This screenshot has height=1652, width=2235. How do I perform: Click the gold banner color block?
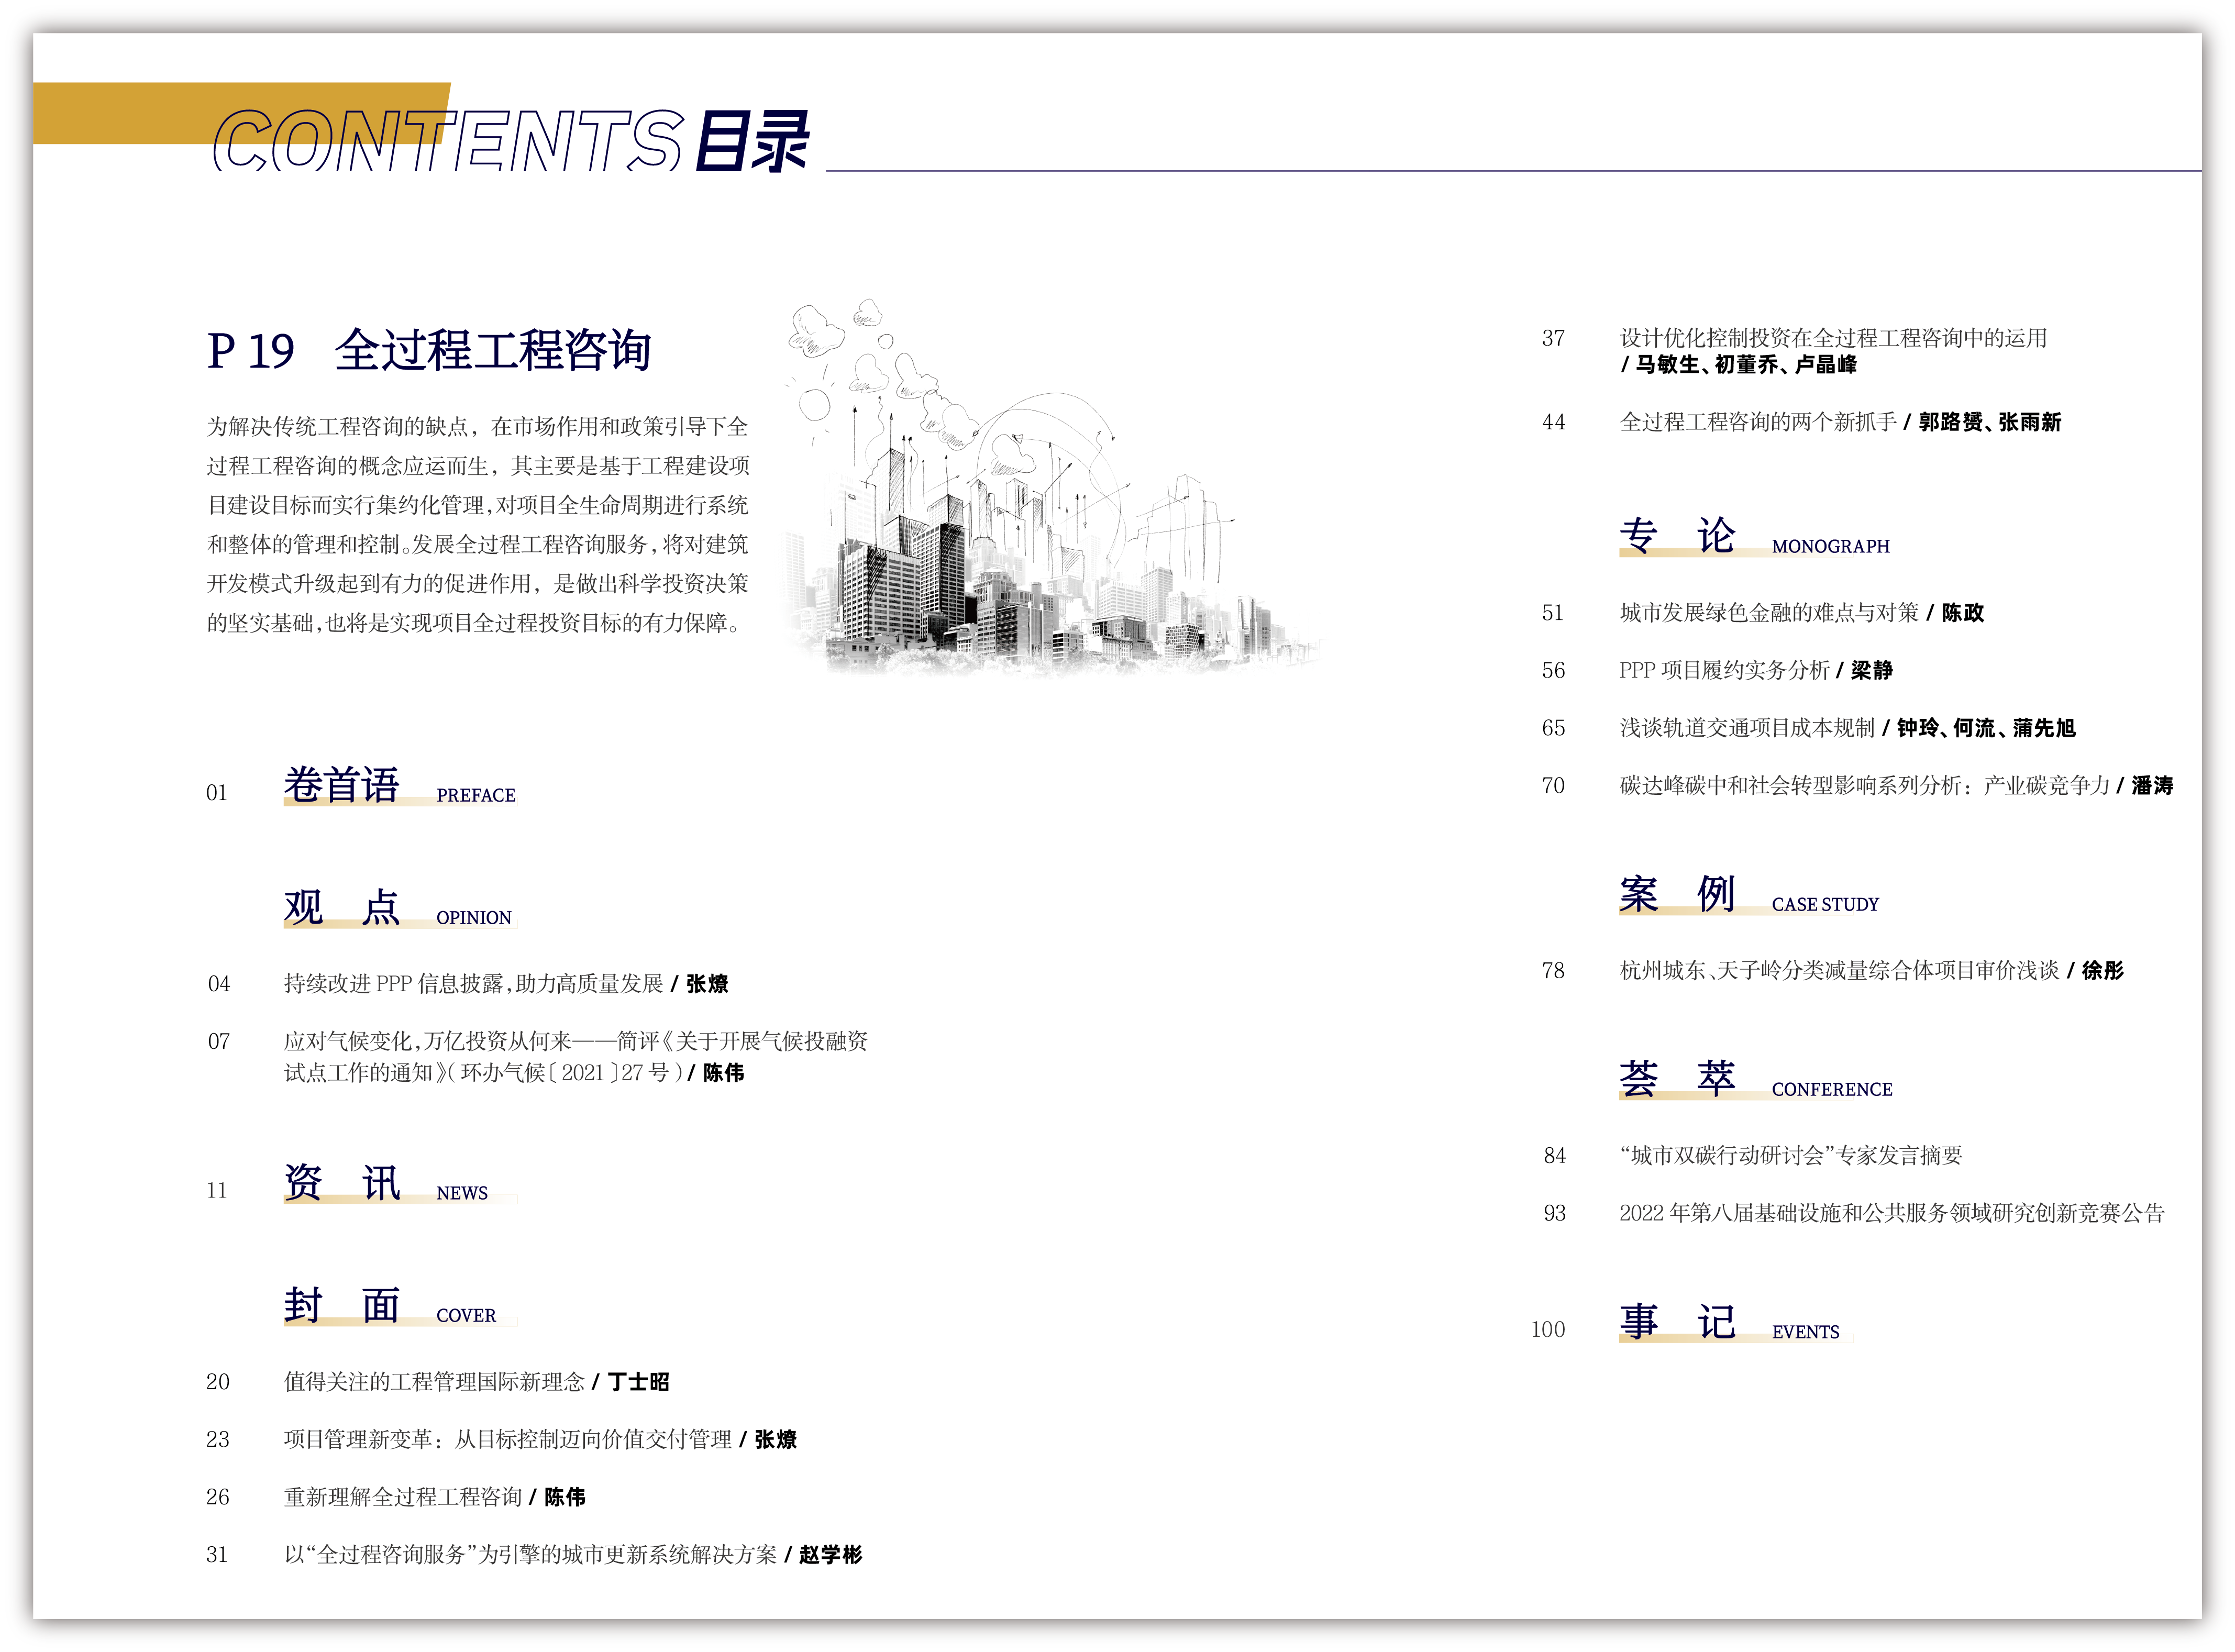120,112
